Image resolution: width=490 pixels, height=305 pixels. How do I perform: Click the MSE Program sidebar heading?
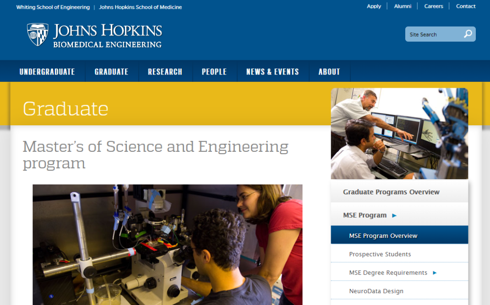pyautogui.click(x=365, y=215)
